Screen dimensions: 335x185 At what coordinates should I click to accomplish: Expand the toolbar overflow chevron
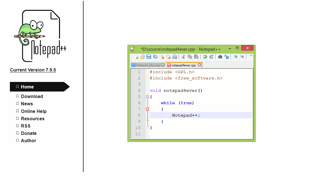251,55
